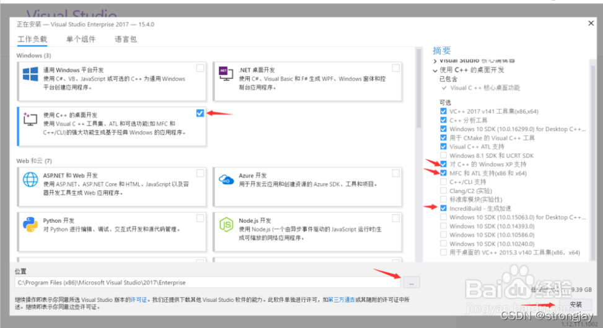
Task: Check the Universal Windows platform workload checkbox
Action: pos(200,68)
